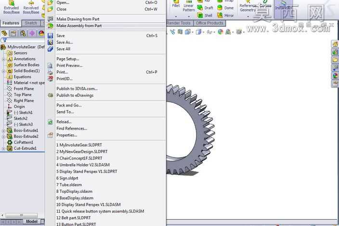
Task: Switch to ConfigurationManager tab icon
Action: [x=23, y=33]
